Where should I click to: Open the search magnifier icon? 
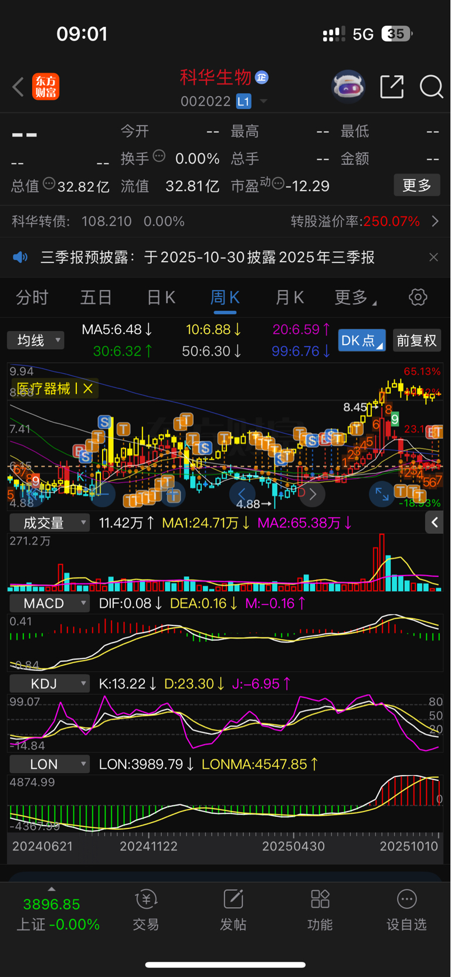[x=431, y=87]
